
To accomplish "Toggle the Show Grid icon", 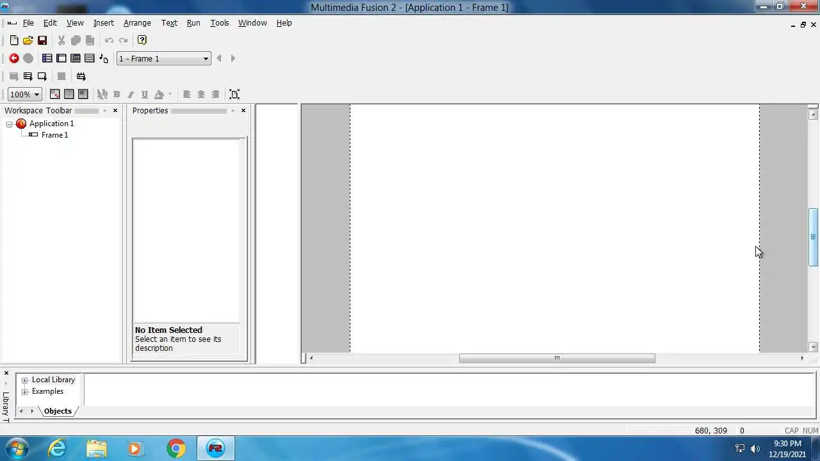I will coord(69,94).
